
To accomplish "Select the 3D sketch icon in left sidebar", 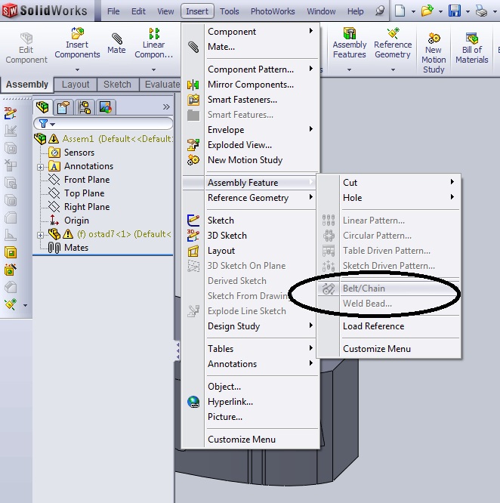I will 11,113.
